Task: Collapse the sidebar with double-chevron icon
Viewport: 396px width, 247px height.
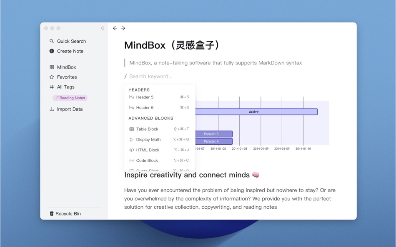Action: pos(103,28)
